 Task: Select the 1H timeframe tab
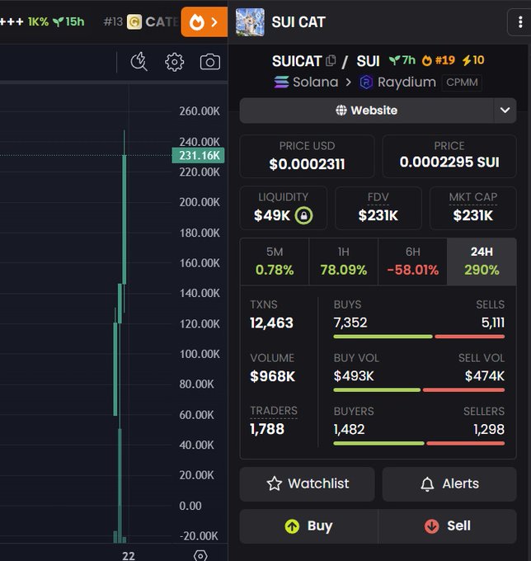[x=343, y=262]
